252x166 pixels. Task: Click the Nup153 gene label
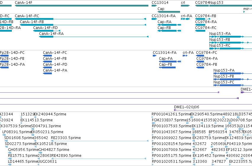click(216, 3)
